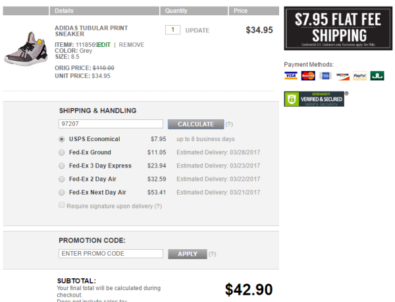
Task: Click the CALCULATE shipping button
Action: pos(196,125)
